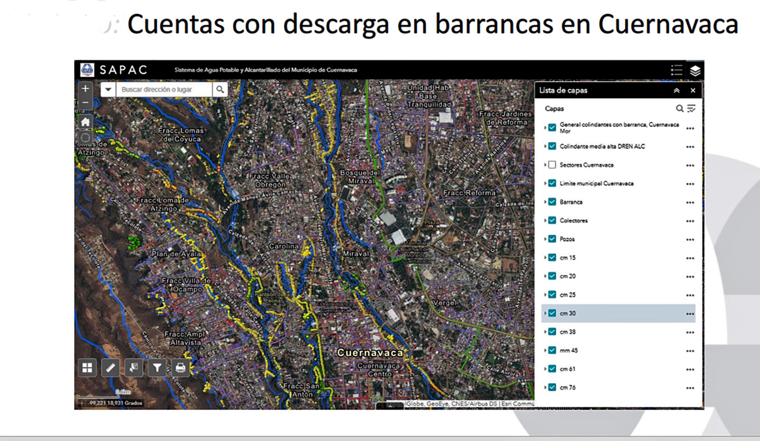Expand the Barranca layer arrow
This screenshot has height=441, width=760.
[545, 202]
